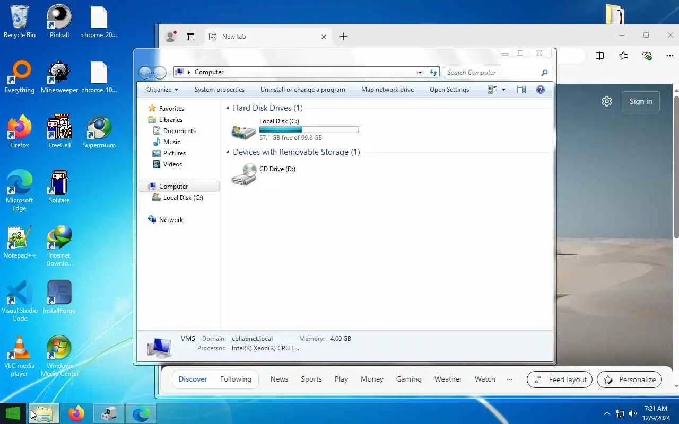Open Firefox from the taskbar
This screenshot has width=679, height=424.
click(x=76, y=413)
